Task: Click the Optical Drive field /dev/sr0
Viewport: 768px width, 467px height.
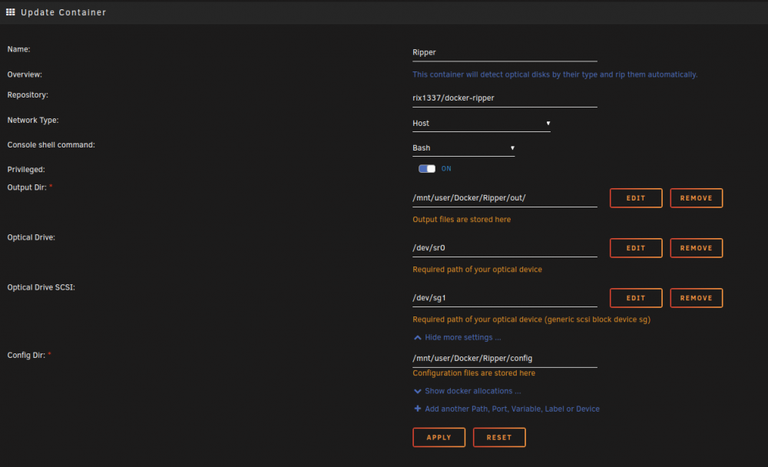Action: [505, 248]
